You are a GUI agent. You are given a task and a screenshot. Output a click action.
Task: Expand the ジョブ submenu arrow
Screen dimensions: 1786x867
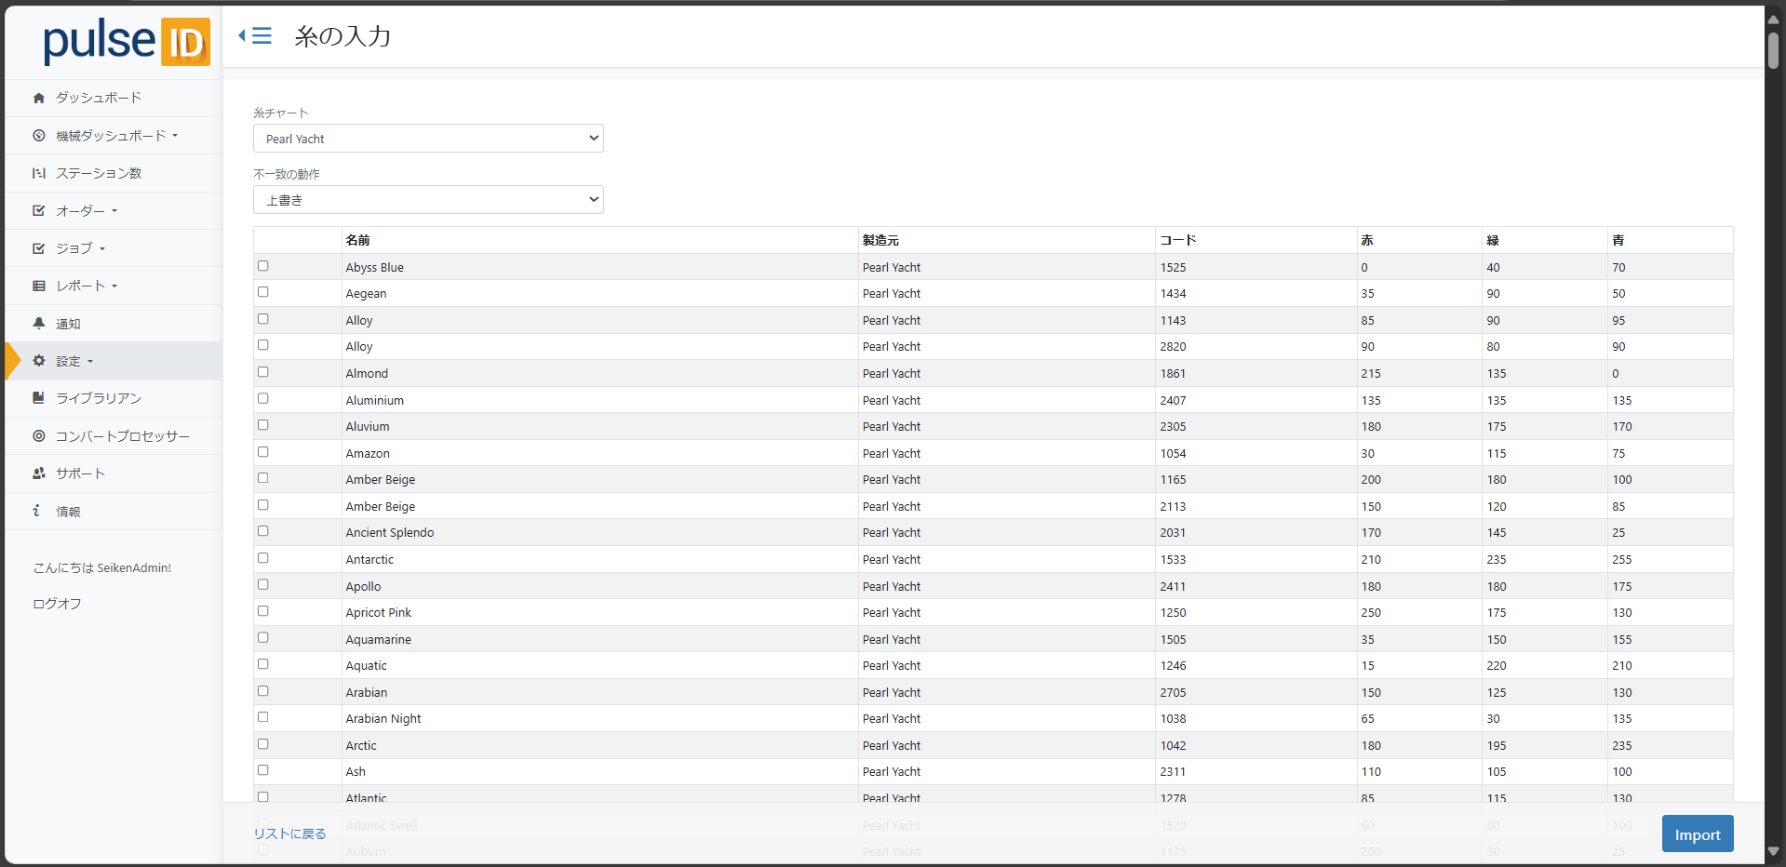(x=102, y=248)
